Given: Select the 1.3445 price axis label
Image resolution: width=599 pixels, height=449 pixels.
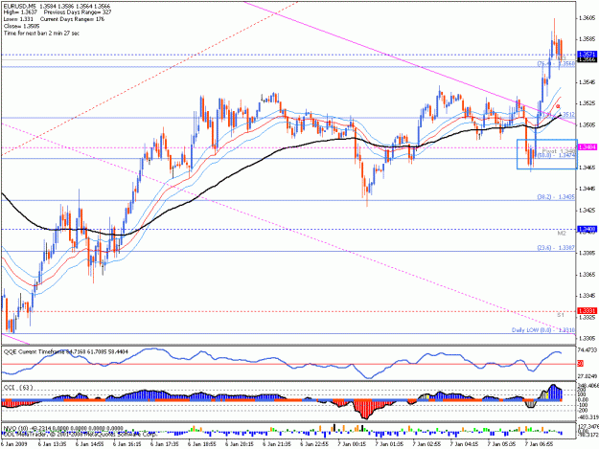Looking at the screenshot, I should click(587, 189).
